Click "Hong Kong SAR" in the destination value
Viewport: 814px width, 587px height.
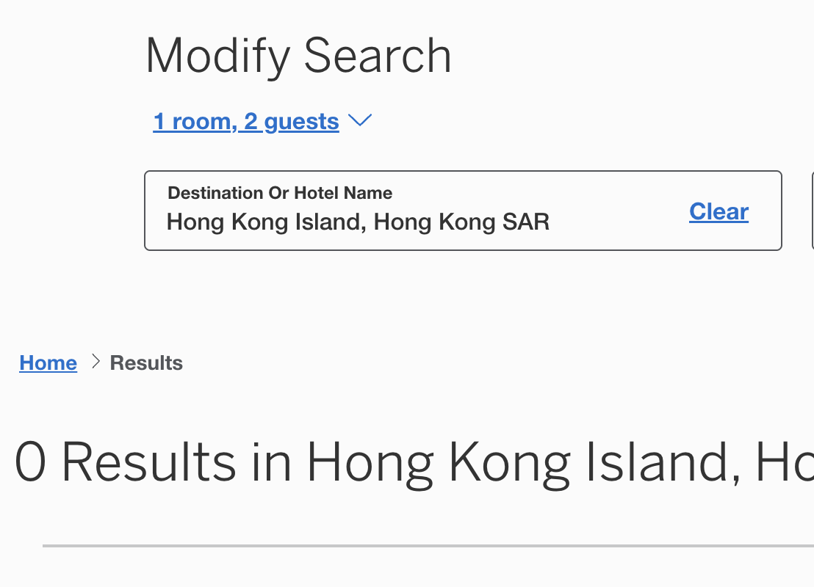click(461, 222)
